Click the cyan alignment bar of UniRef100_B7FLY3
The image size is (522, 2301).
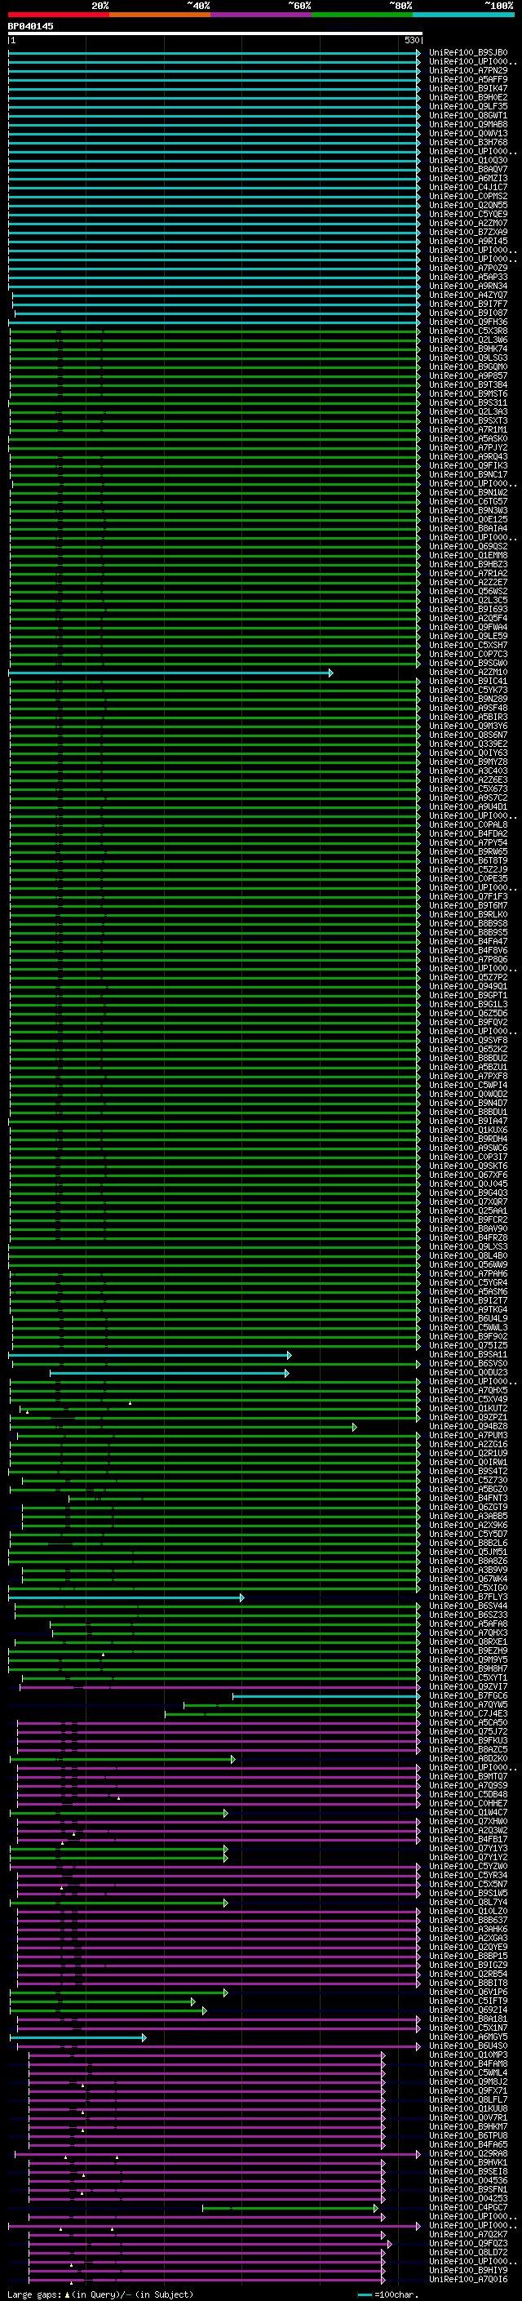126,1597
